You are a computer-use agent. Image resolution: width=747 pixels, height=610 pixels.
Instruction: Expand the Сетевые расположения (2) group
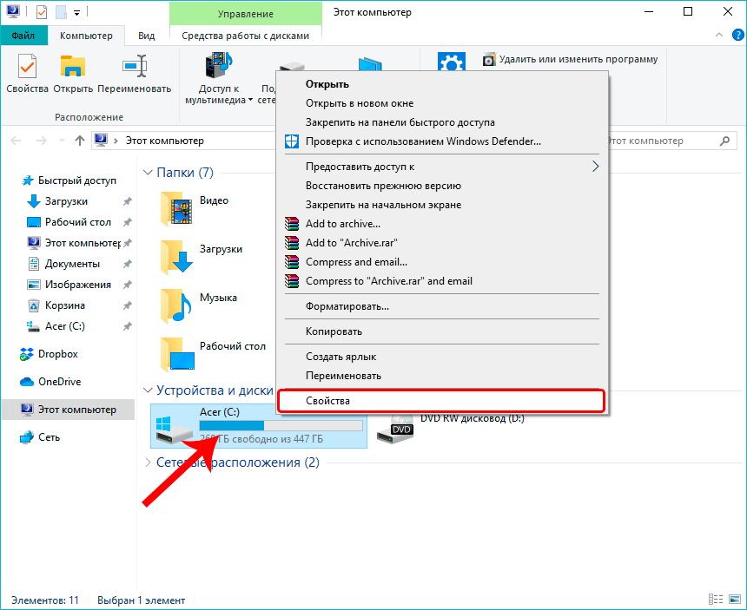[x=148, y=462]
